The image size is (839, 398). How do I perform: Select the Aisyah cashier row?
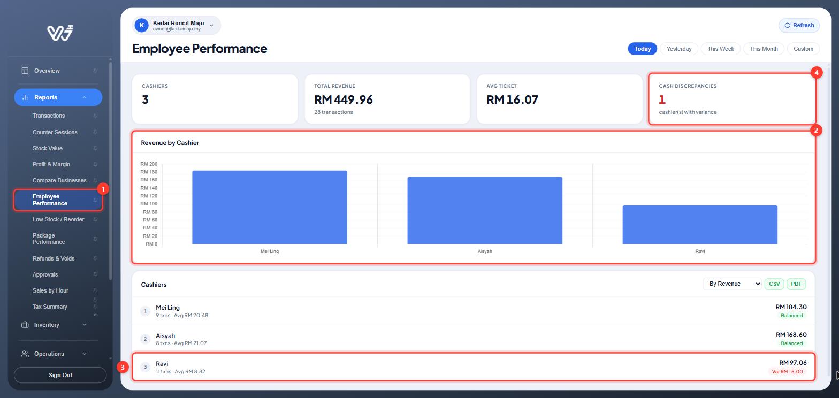click(x=474, y=339)
